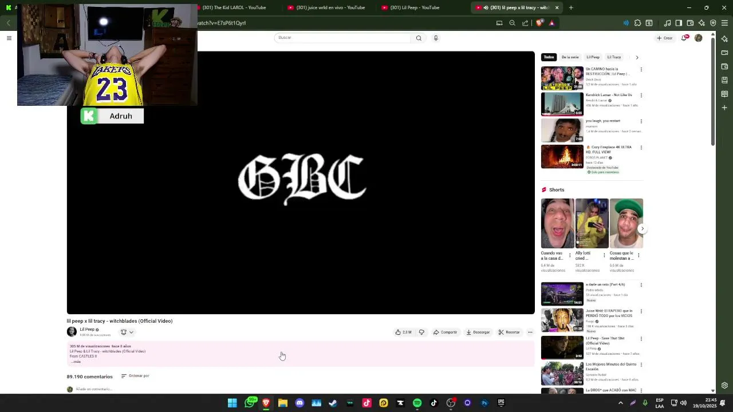
Task: Open Brave Leo AI sparkle toolbar icon
Action: 702,23
